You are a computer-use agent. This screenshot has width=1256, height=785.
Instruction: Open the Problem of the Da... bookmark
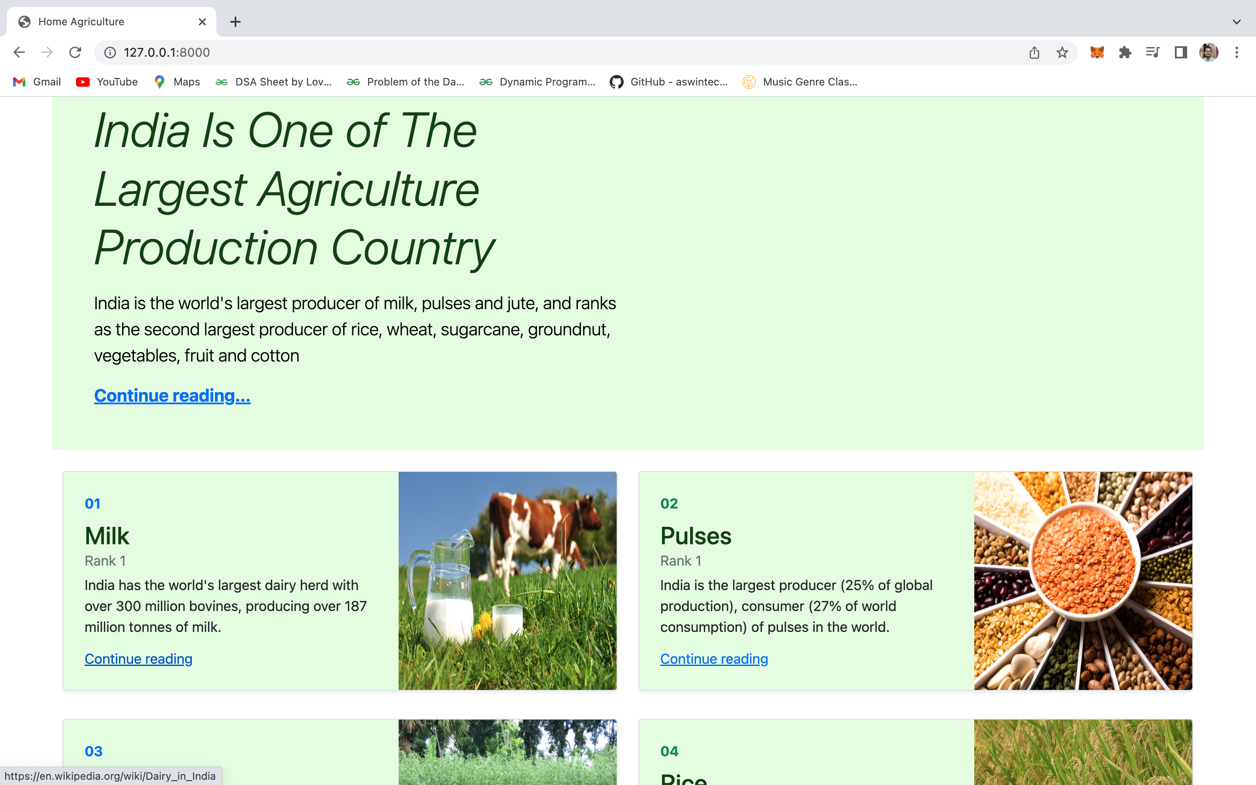click(406, 82)
